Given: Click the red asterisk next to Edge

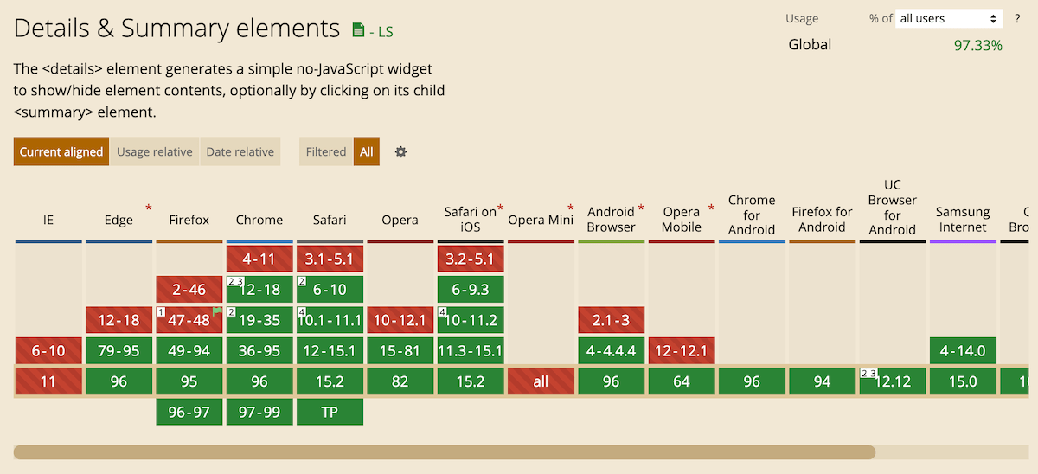Looking at the screenshot, I should pyautogui.click(x=149, y=208).
